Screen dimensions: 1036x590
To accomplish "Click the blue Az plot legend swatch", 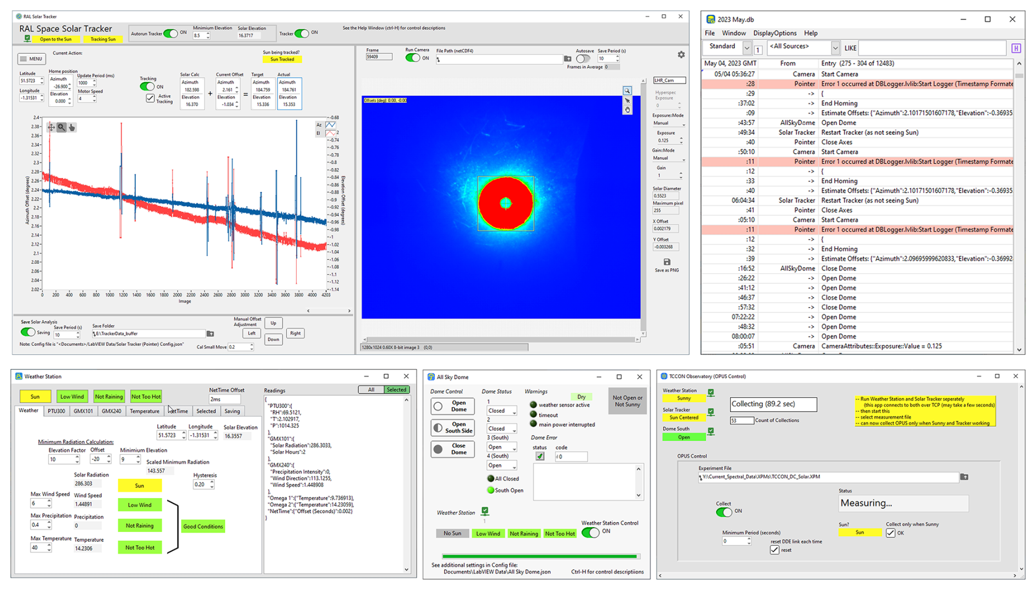I will 331,125.
